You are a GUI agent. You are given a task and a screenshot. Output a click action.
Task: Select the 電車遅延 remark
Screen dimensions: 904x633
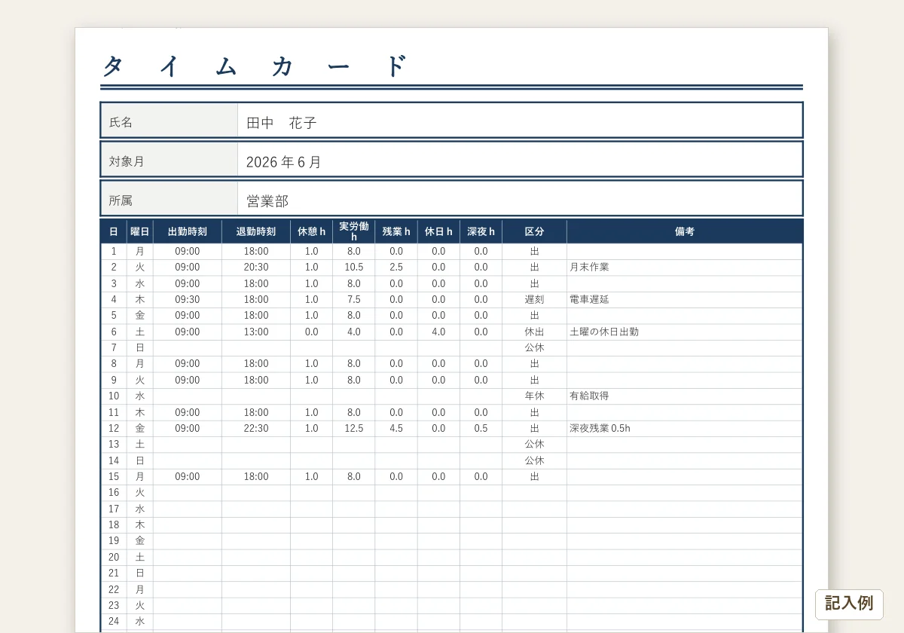coord(589,299)
